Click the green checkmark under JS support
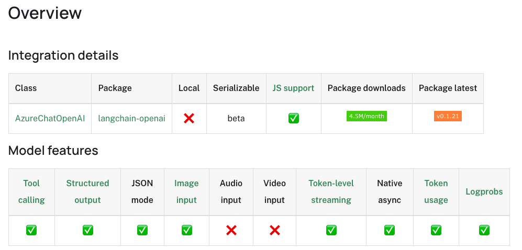 (x=293, y=119)
